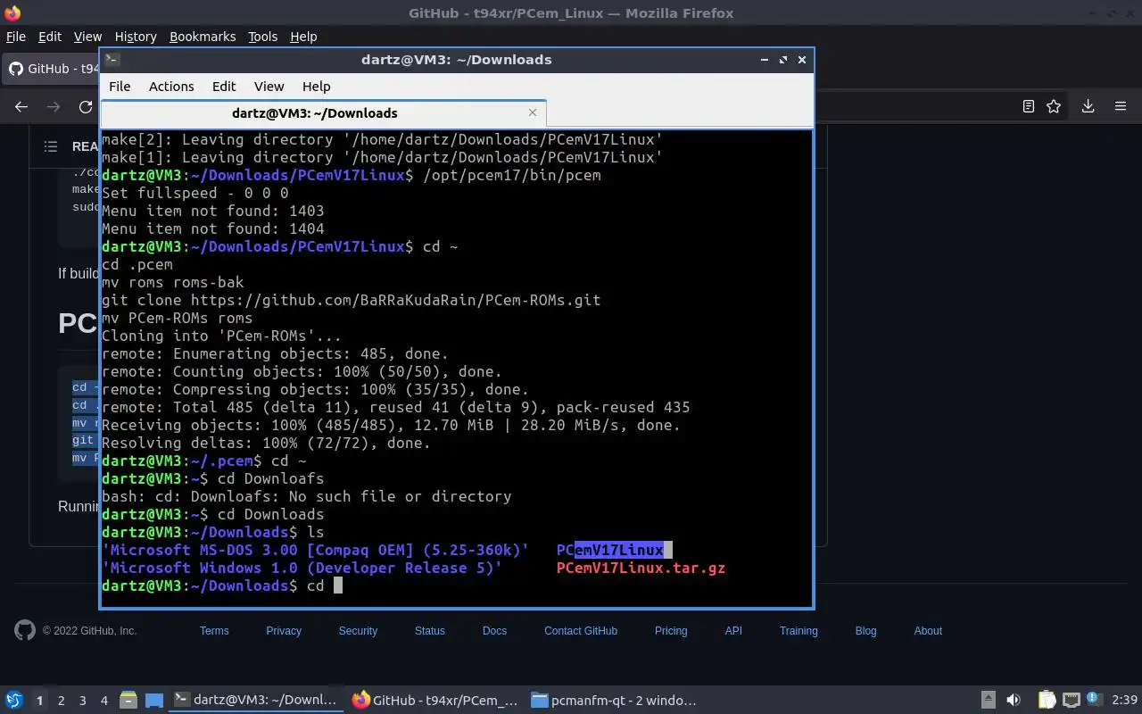The height and width of the screenshot is (714, 1142).
Task: Click the '© 2022 GitHub, Inc.' footer text
Action: [x=89, y=631]
